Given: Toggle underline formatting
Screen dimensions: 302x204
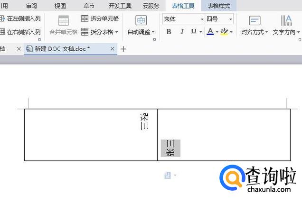Looking at the screenshot, I should pos(194,32).
